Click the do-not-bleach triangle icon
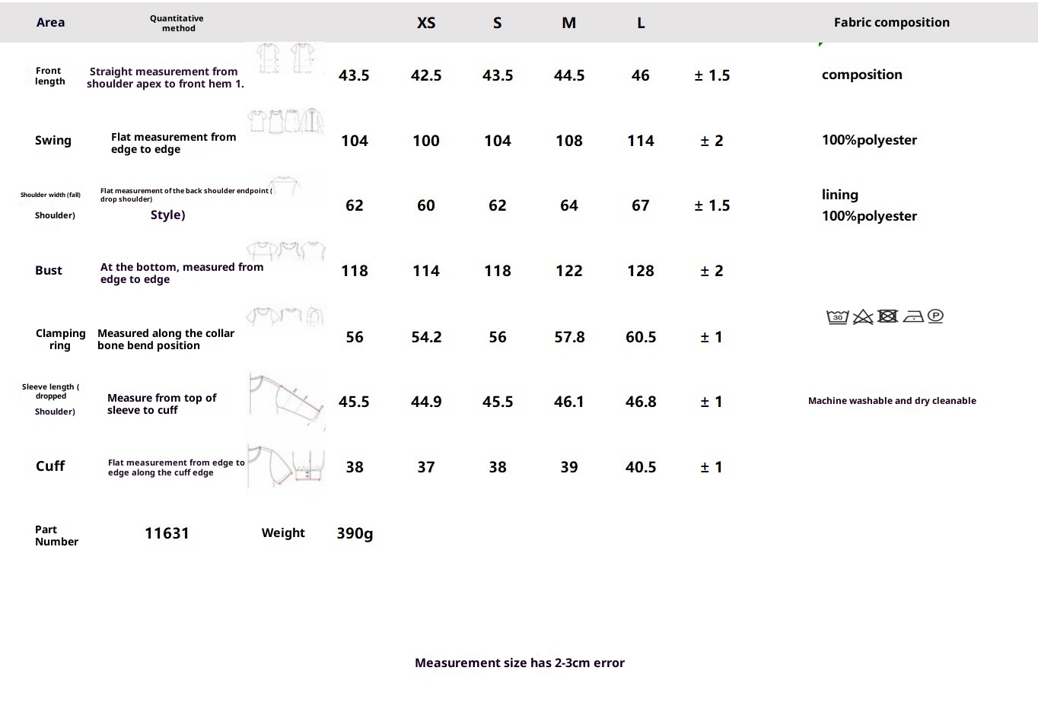The width and height of the screenshot is (1038, 712). [862, 316]
